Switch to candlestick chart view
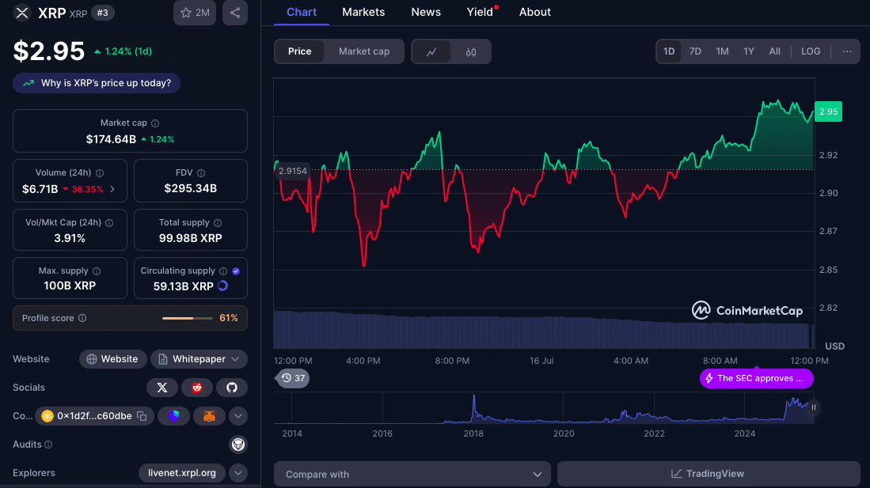The image size is (870, 488). (x=471, y=51)
